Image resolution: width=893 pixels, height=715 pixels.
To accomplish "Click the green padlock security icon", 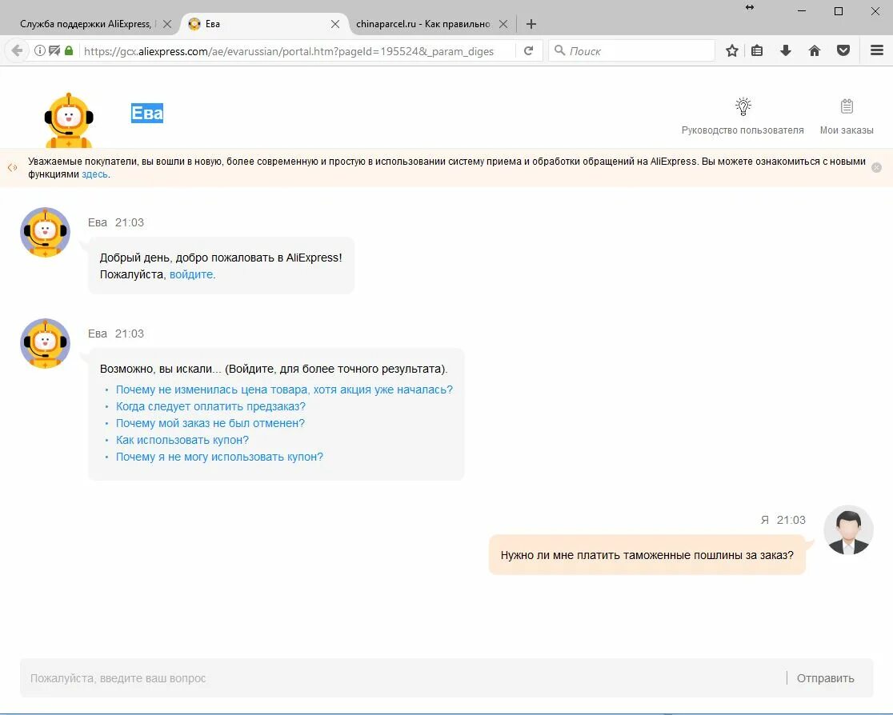I will (69, 50).
